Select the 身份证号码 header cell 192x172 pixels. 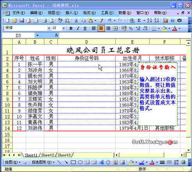[x=86, y=58]
